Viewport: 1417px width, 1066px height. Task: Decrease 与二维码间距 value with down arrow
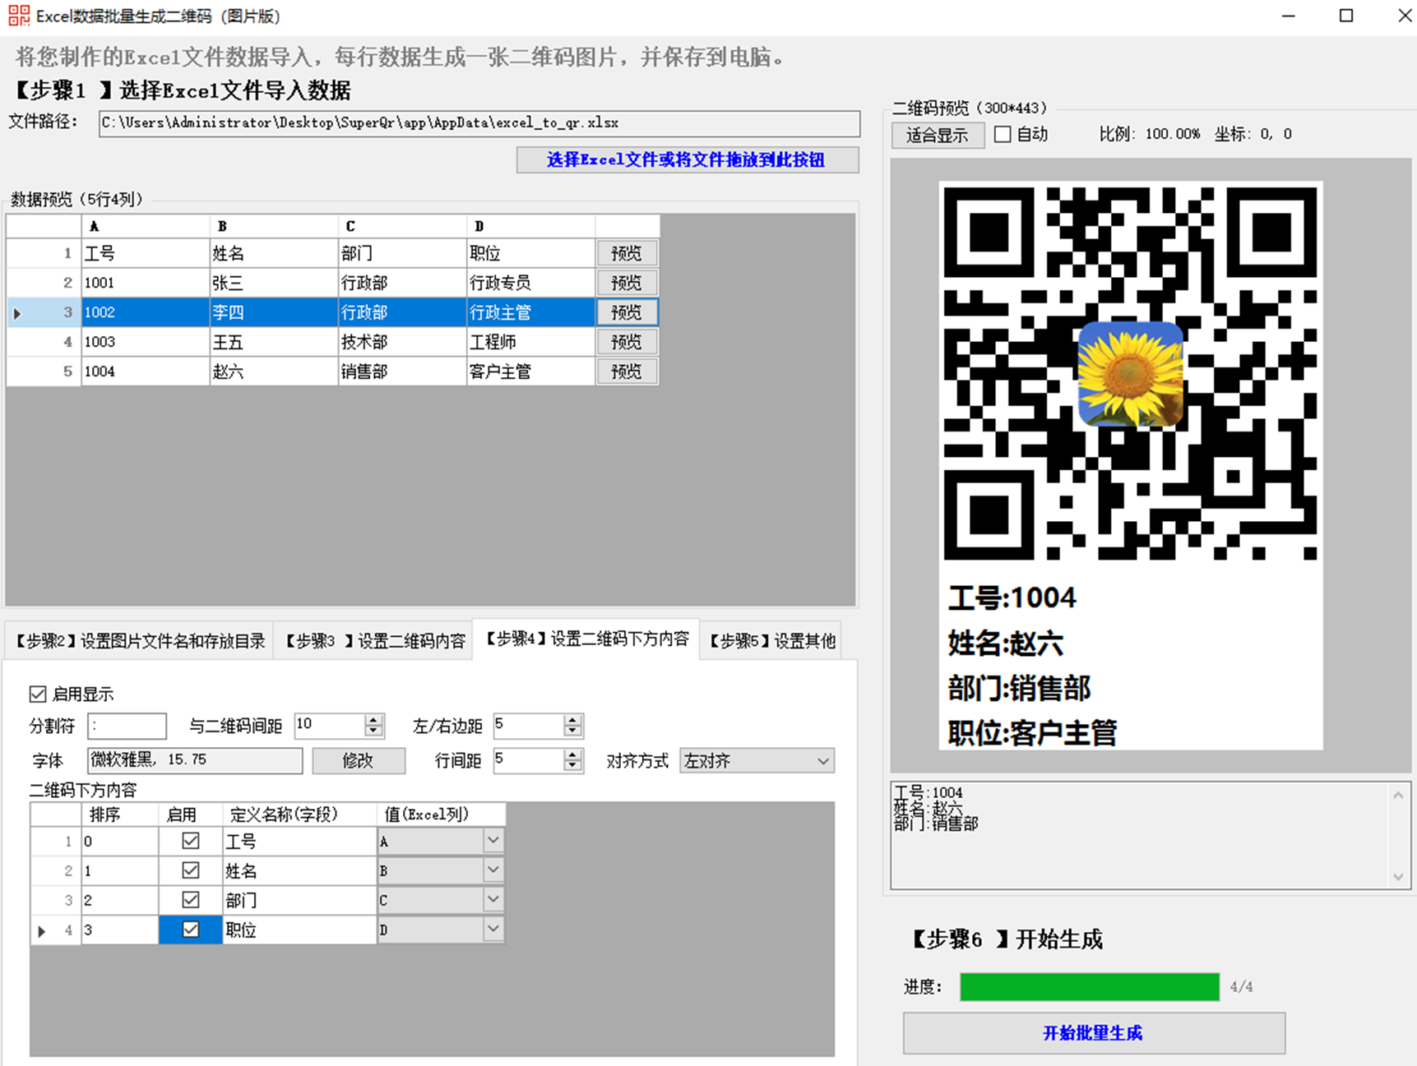click(373, 731)
